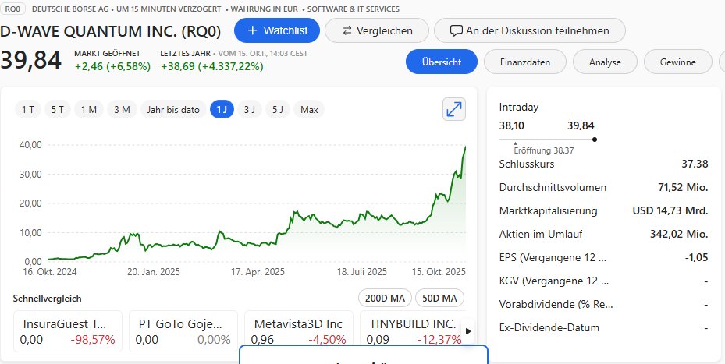
Task: Click Durchschnittsvolumen value 71,52 Mio.
Action: (x=683, y=187)
